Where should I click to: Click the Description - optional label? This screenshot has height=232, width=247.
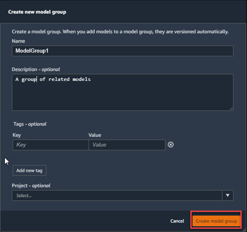tap(36, 69)
